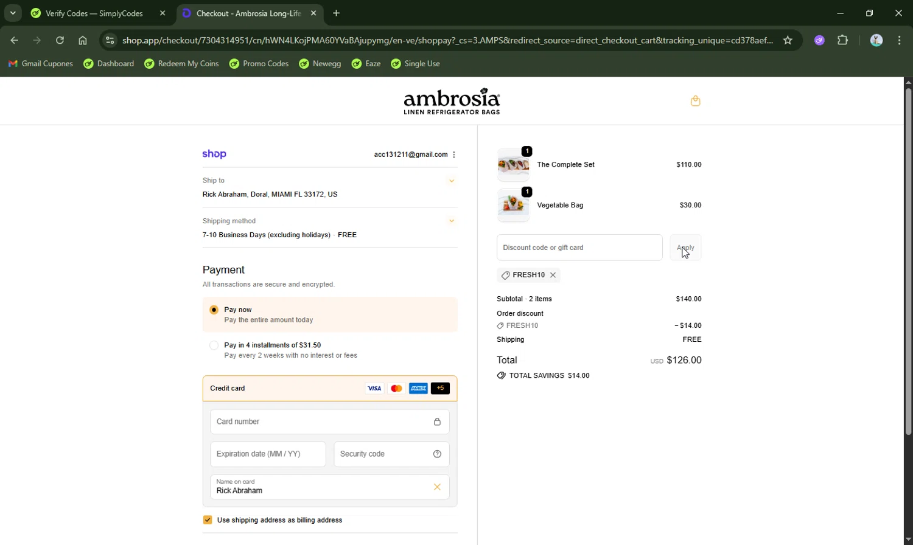
Task: Bookmark this page with the star icon
Action: 788,40
